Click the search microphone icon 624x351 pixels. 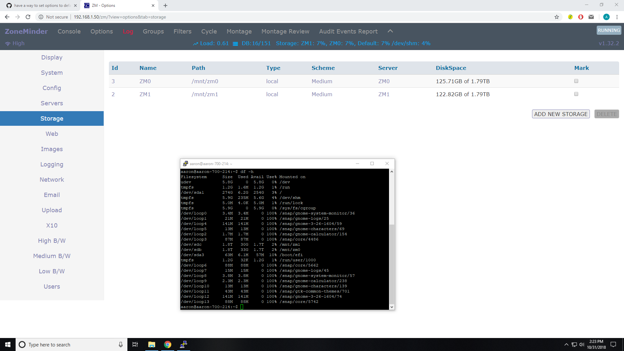point(121,344)
